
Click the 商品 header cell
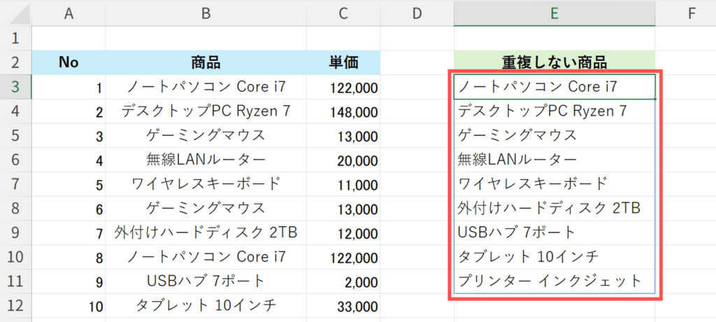coord(206,62)
